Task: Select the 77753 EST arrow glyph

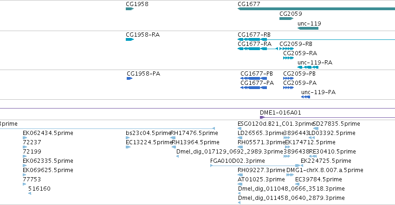Action: [x=24, y=184]
